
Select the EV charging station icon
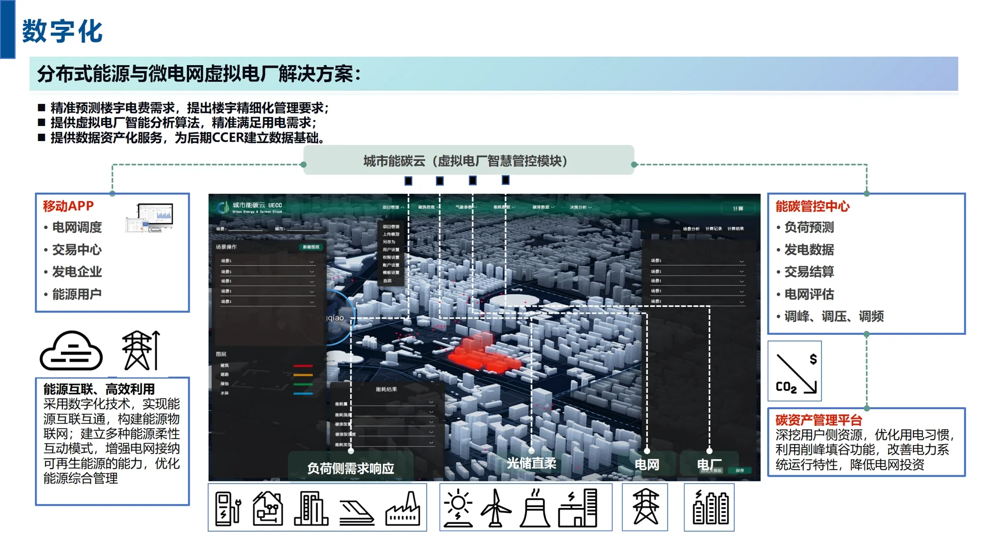coord(228,508)
